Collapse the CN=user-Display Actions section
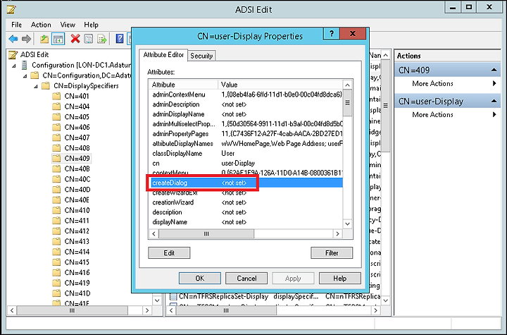507x335 pixels. pyautogui.click(x=494, y=101)
